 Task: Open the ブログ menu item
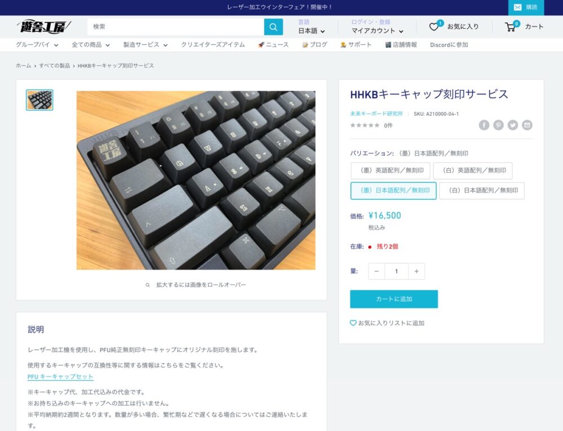315,45
